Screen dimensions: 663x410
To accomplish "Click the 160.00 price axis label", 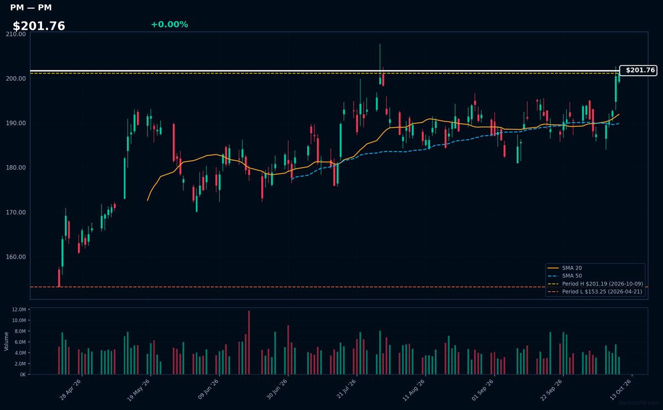I will pos(15,257).
